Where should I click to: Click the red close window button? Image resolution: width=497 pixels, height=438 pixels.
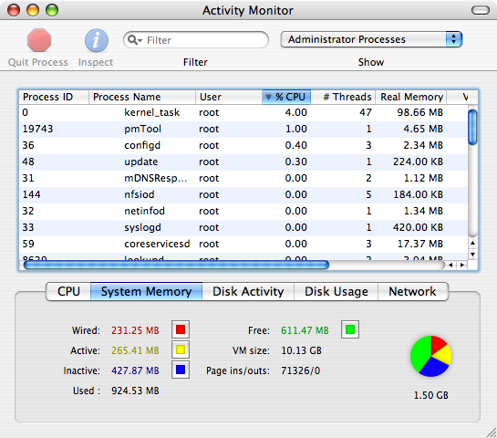14,10
